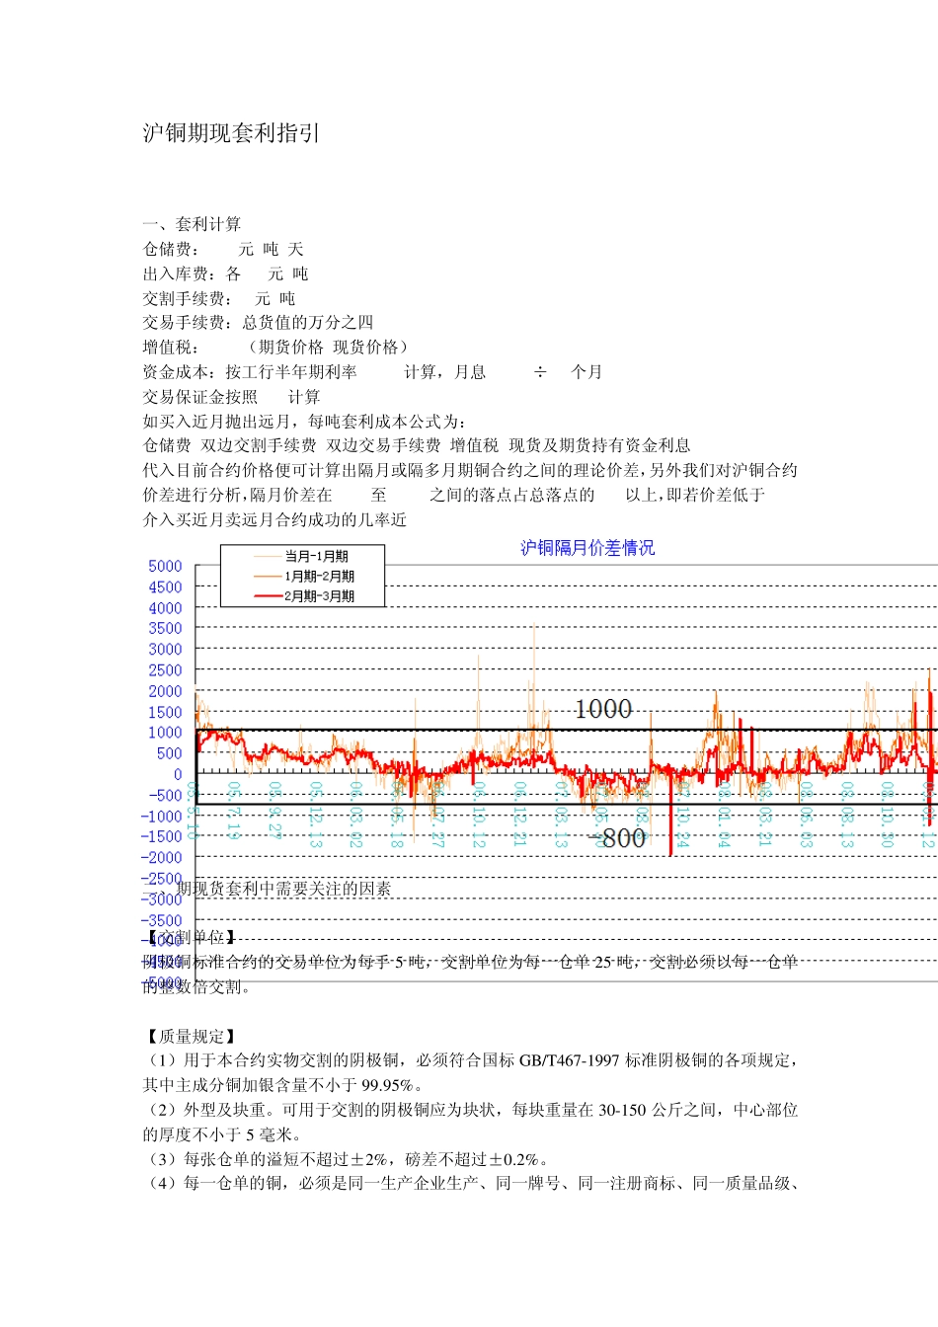Click the text 交易手续费：总货值的万分之四

point(258,322)
